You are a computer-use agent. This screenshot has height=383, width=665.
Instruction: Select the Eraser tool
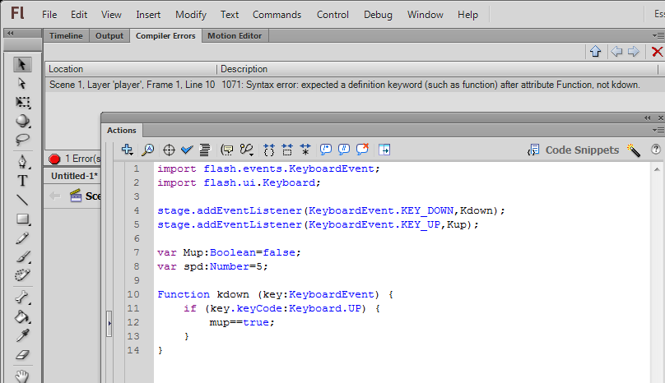[22, 354]
